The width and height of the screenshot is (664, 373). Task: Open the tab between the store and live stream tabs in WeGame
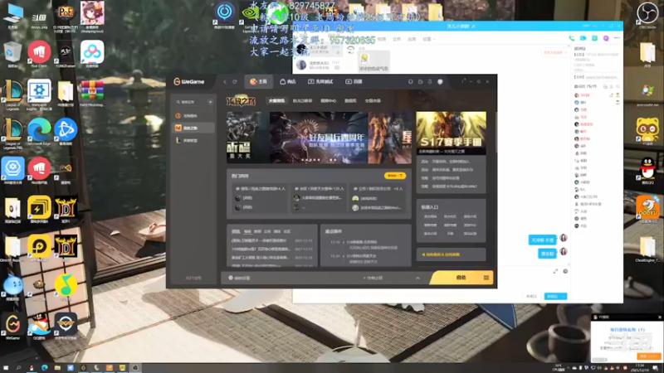(x=320, y=81)
